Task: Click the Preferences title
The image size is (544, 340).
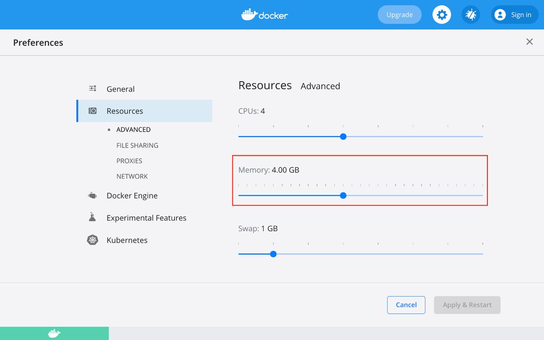Action: [38, 42]
